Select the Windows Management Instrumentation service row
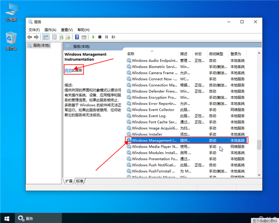This screenshot has width=279, height=223. 153,140
